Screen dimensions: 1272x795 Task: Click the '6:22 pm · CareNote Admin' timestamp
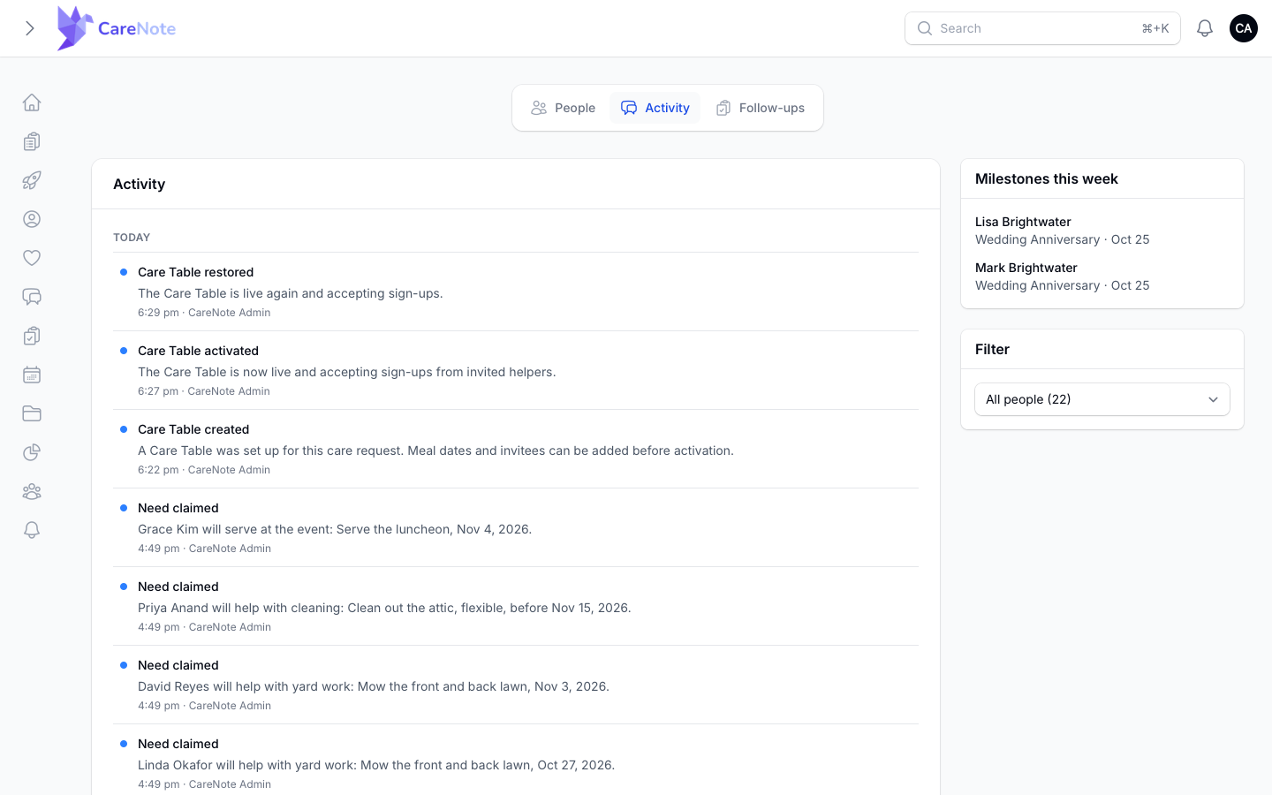point(204,470)
